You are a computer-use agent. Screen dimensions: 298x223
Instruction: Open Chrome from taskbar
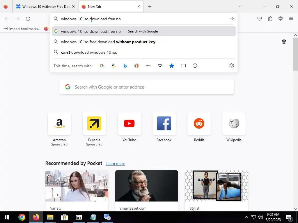click(22, 217)
